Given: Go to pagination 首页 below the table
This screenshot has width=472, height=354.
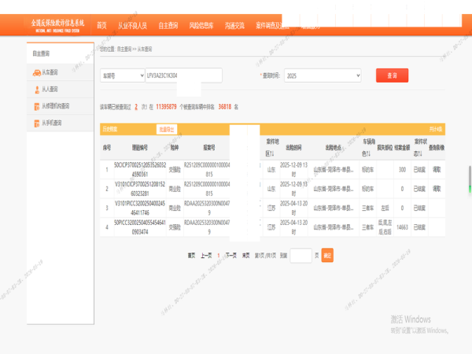Looking at the screenshot, I should (191, 255).
